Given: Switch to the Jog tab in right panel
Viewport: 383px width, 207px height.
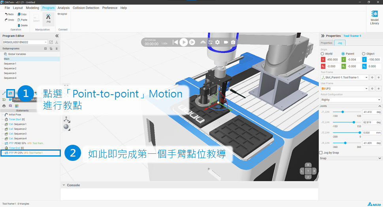Looking at the screenshot, I should (x=340, y=43).
